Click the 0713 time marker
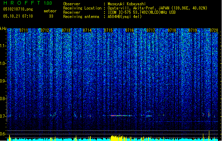 [66, 30]
